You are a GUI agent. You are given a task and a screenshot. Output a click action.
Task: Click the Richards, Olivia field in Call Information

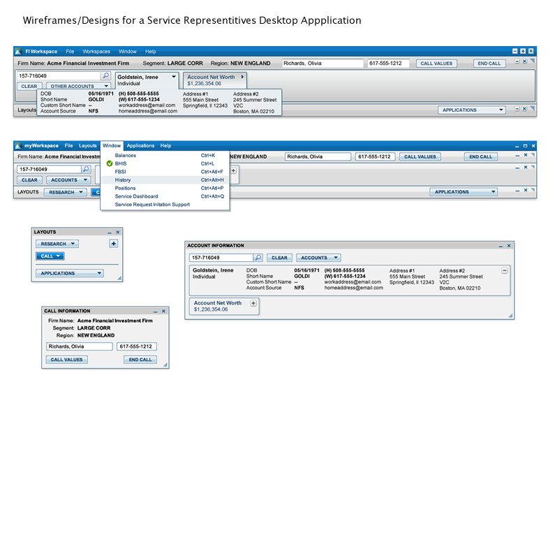(x=79, y=346)
